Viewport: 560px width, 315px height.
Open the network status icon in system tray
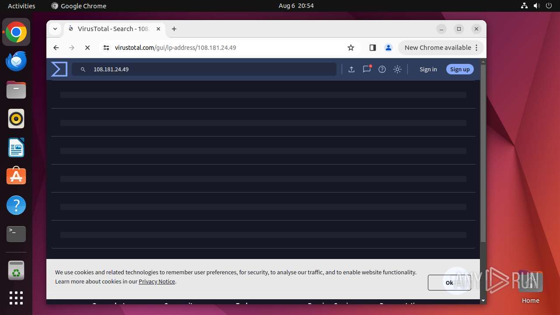[524, 6]
